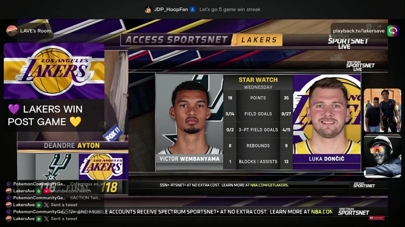Click LakersAve avatar in the last chat row
The height and width of the screenshot is (227, 405).
tap(9, 218)
